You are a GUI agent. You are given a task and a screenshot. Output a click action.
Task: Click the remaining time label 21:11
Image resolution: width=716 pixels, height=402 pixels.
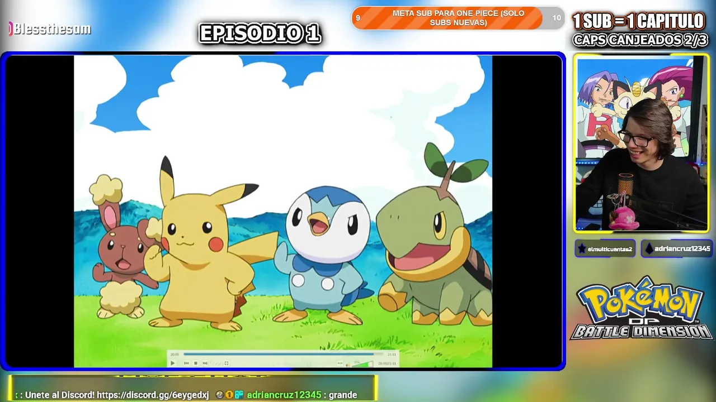pyautogui.click(x=392, y=355)
